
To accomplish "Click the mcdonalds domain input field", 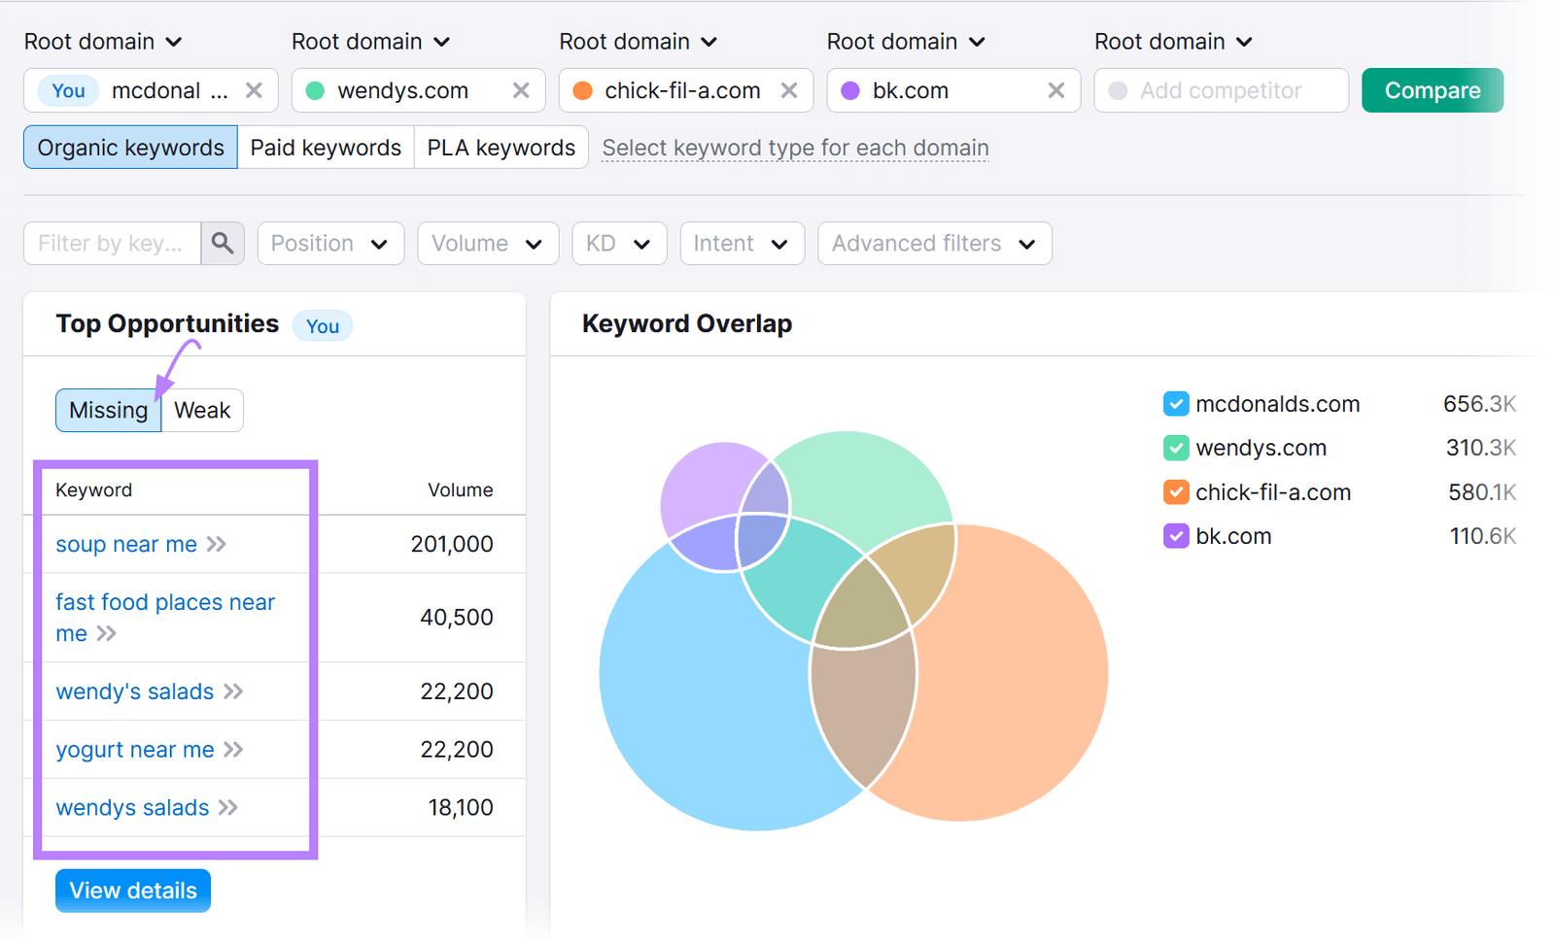I will 151,90.
